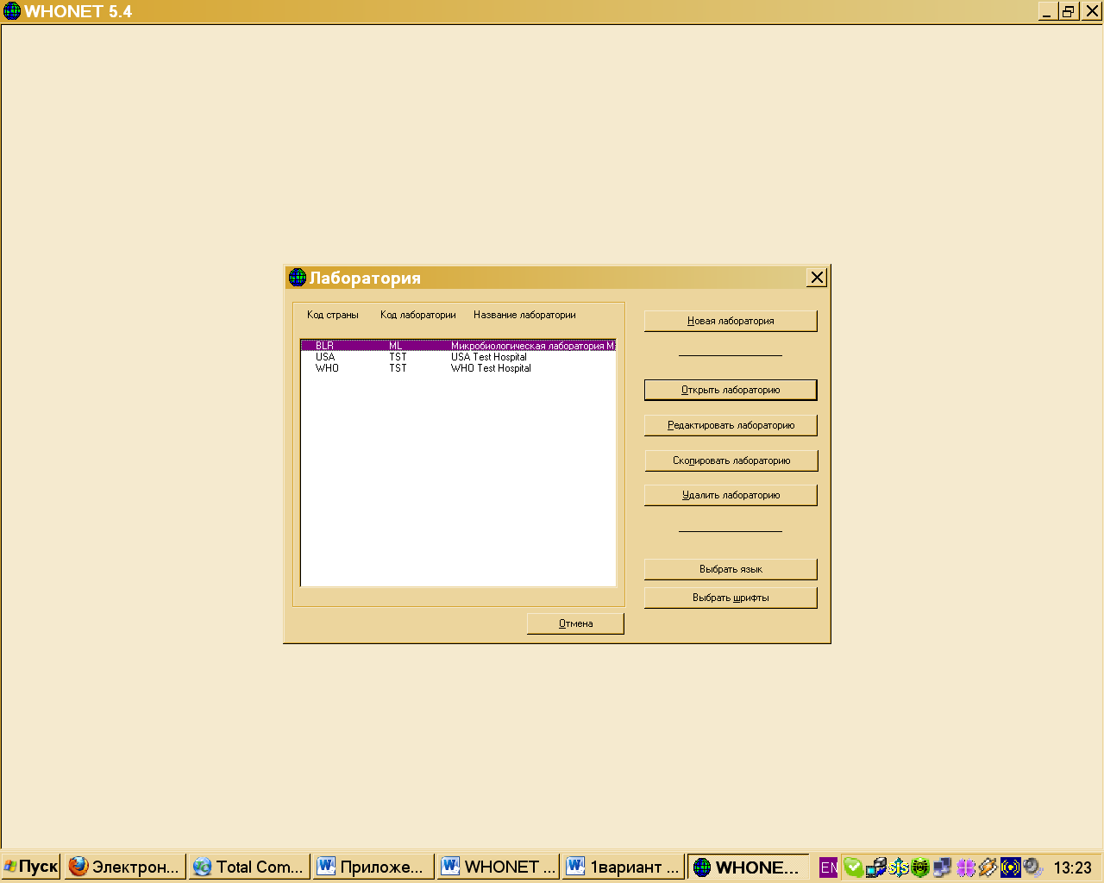This screenshot has height=883, width=1104.
Task: Restore down the WHONET 5.4 window
Action: pos(1069,11)
